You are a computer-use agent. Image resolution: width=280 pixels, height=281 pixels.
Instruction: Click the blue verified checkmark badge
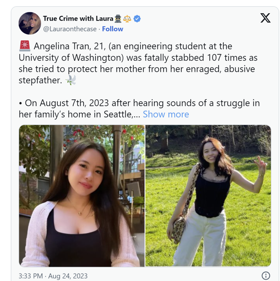[137, 19]
